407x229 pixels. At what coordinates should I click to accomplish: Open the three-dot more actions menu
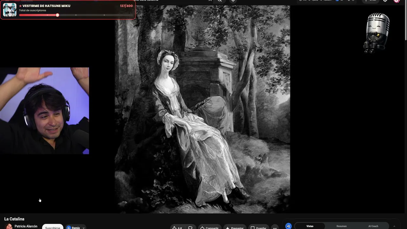click(x=275, y=227)
